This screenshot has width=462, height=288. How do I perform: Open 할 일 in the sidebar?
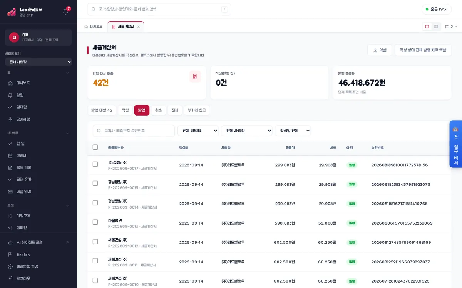(38, 143)
